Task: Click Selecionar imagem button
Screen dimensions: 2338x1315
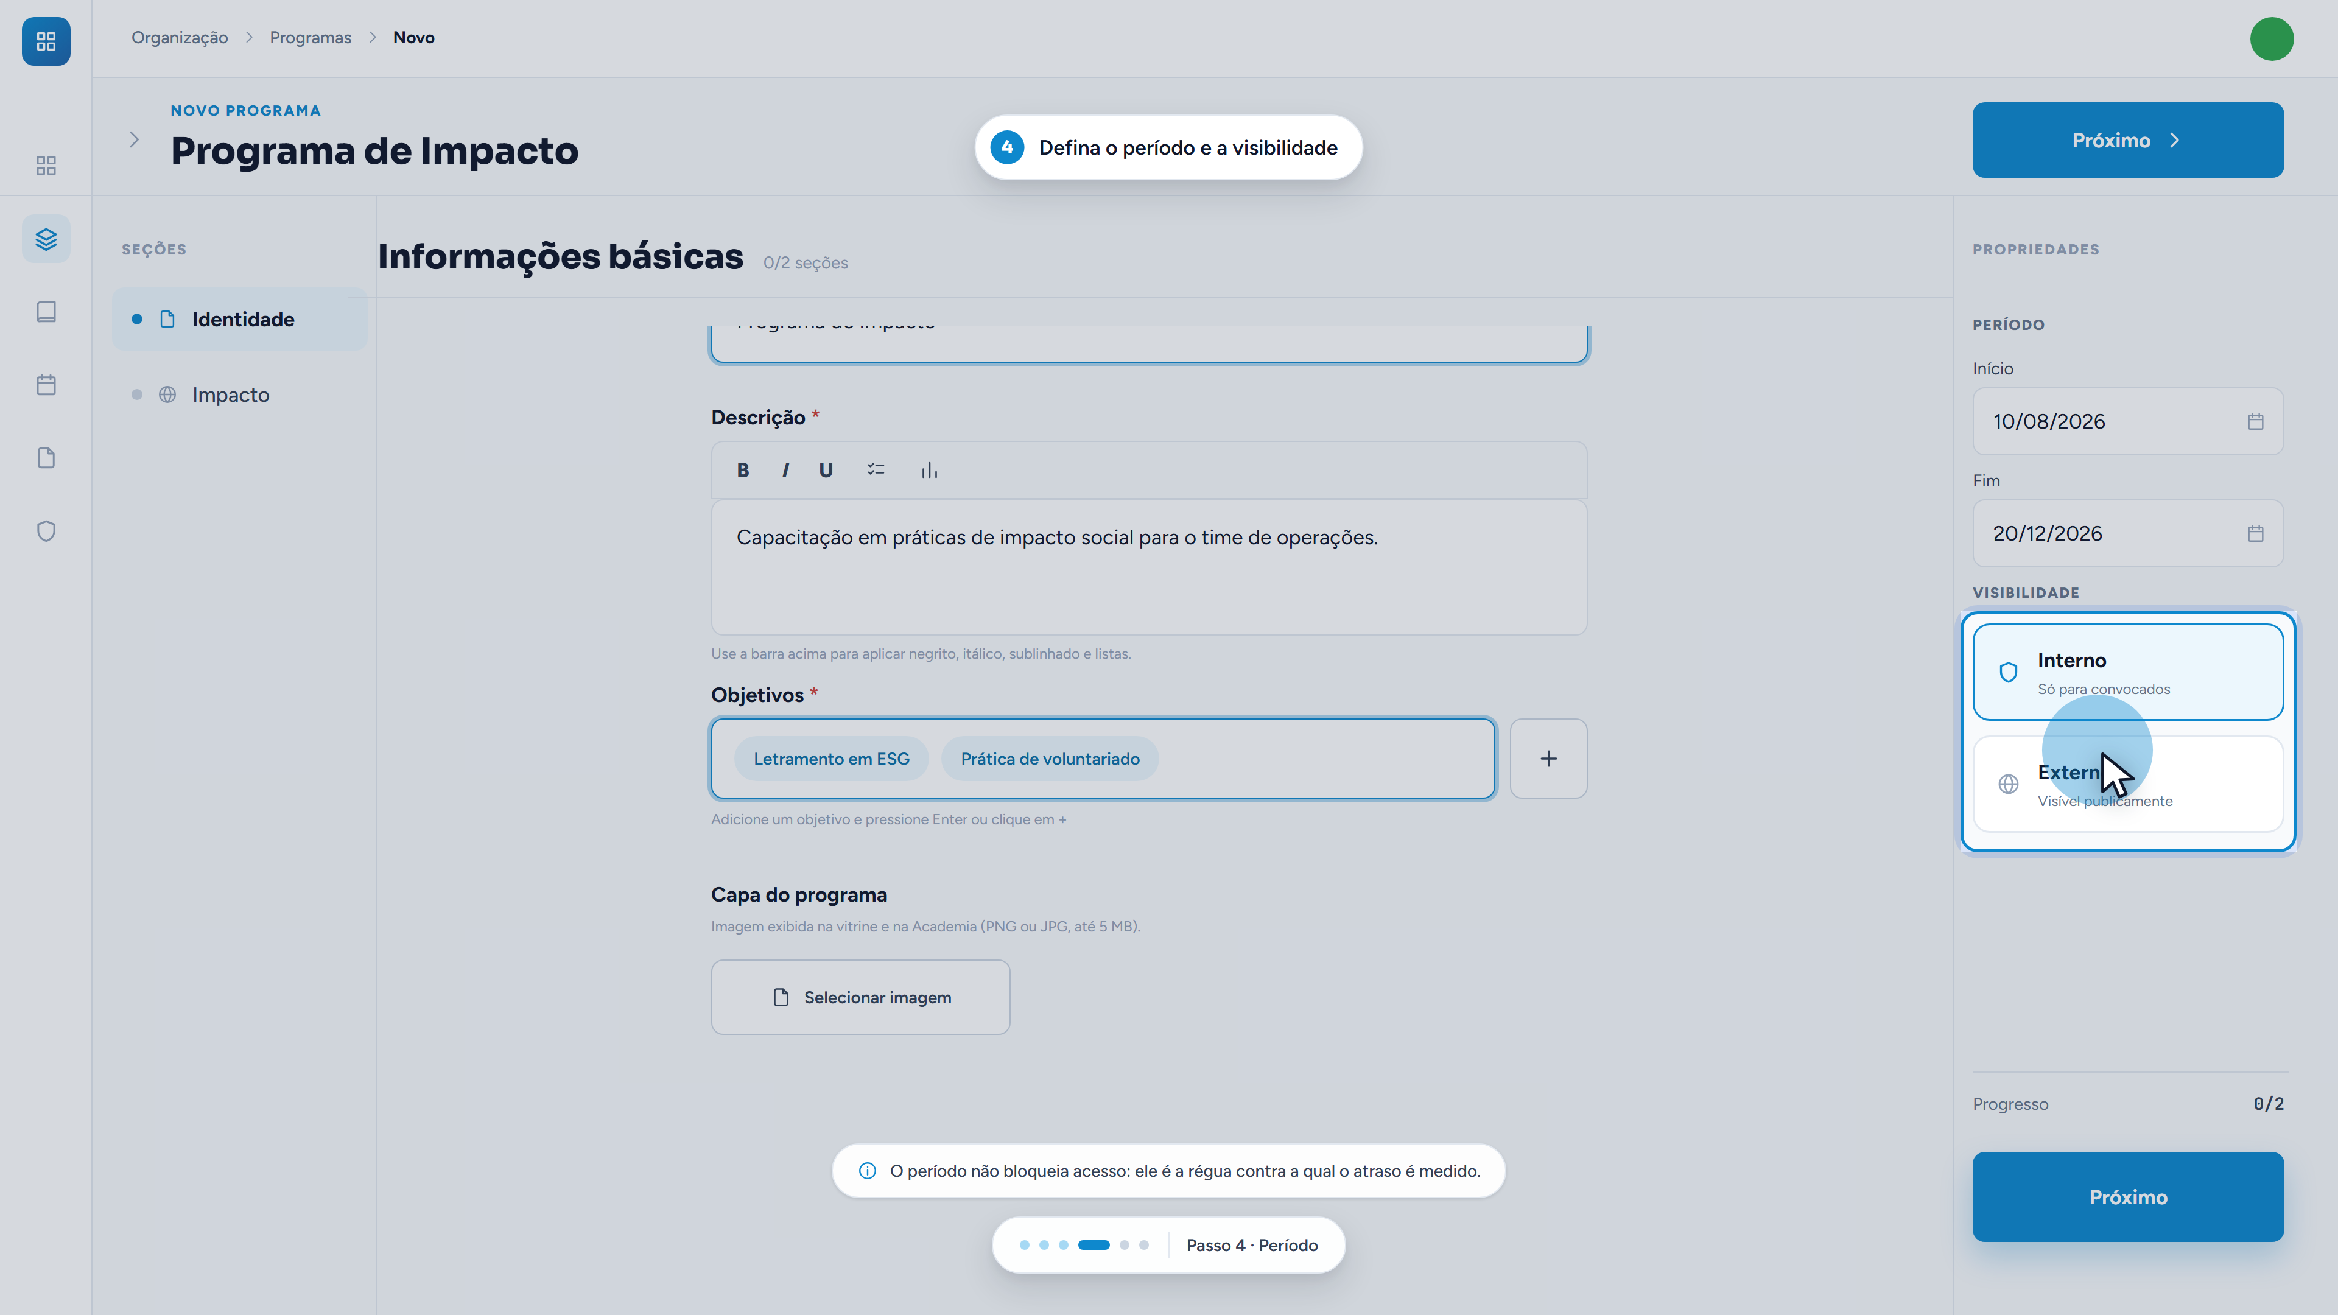Action: click(x=860, y=997)
